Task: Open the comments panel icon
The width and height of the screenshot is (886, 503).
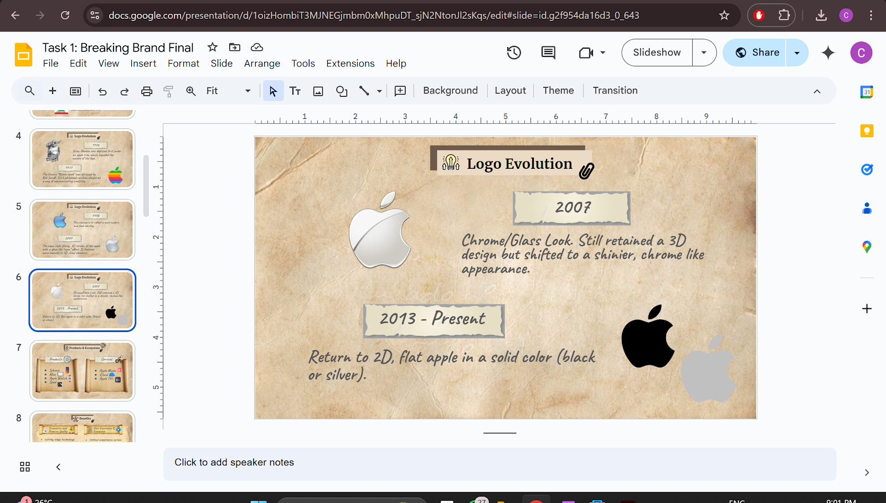Action: pyautogui.click(x=548, y=53)
